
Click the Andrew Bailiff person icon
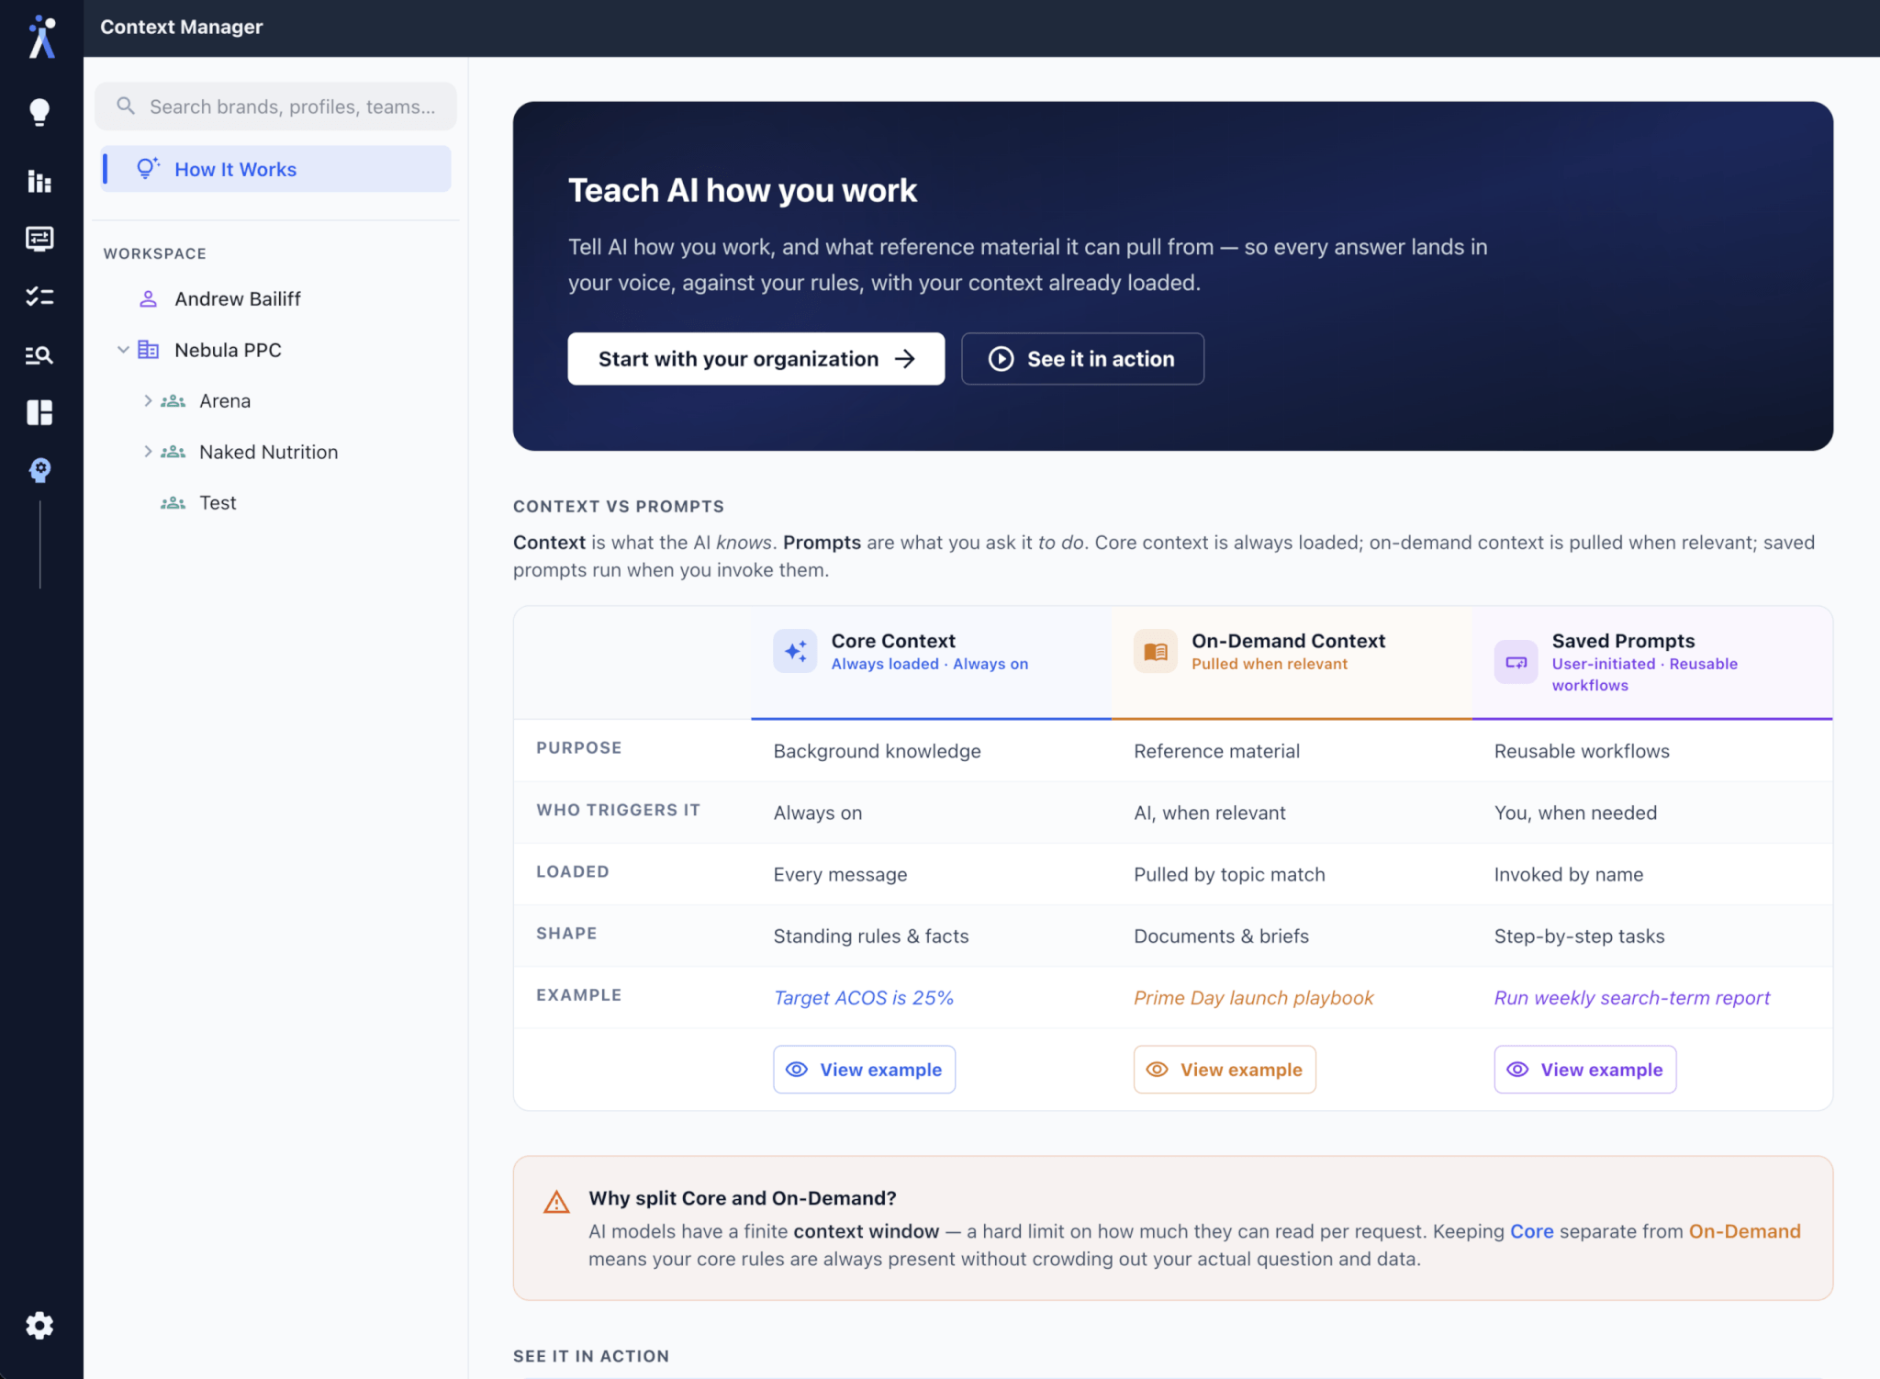coord(148,298)
